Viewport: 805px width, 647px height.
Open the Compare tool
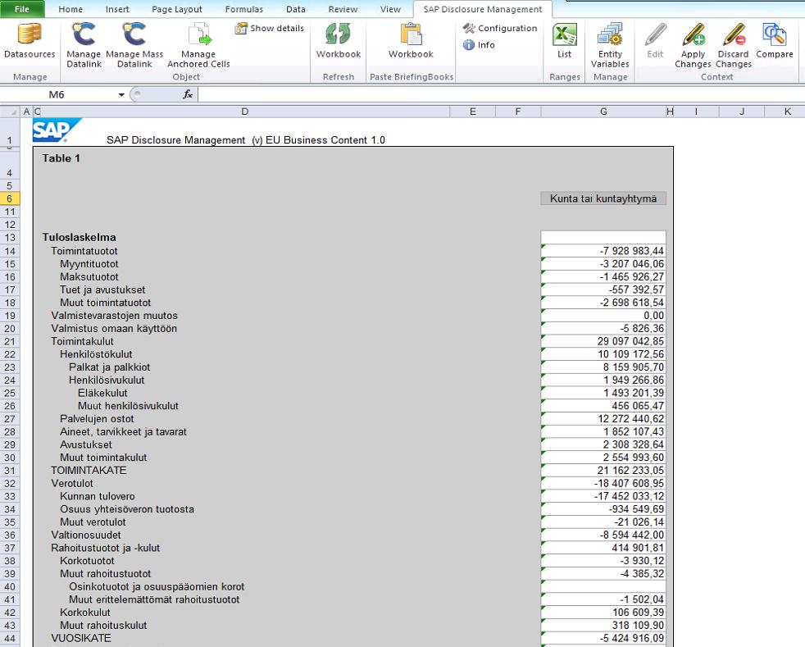(x=774, y=41)
